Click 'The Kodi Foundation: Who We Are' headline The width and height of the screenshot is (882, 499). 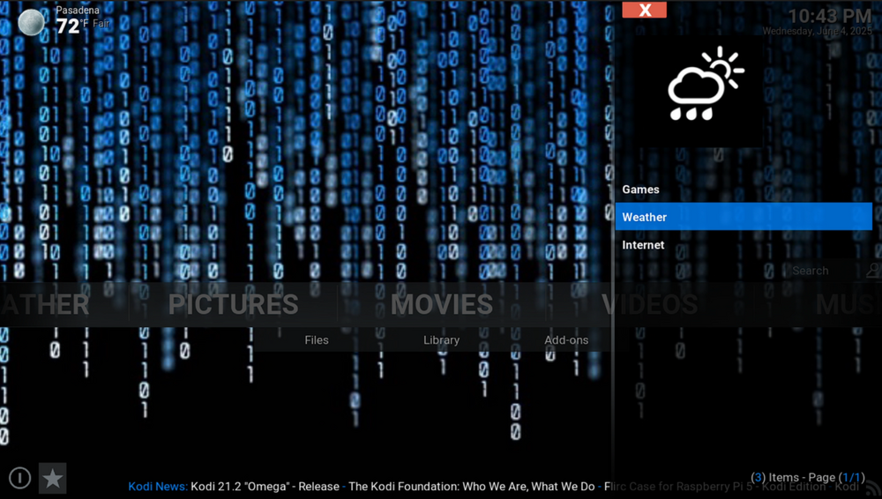tap(471, 487)
